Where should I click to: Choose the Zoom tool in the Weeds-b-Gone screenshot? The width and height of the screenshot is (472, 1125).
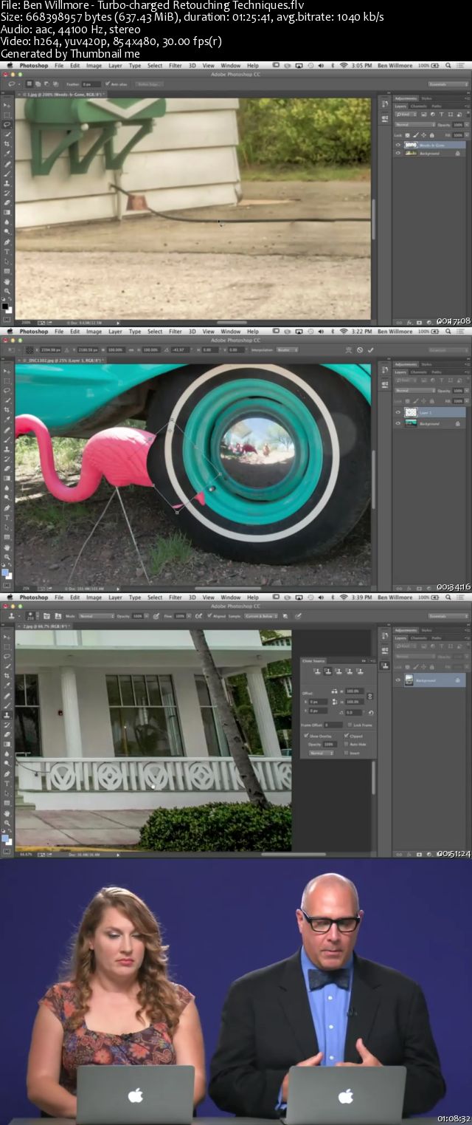coord(7,291)
